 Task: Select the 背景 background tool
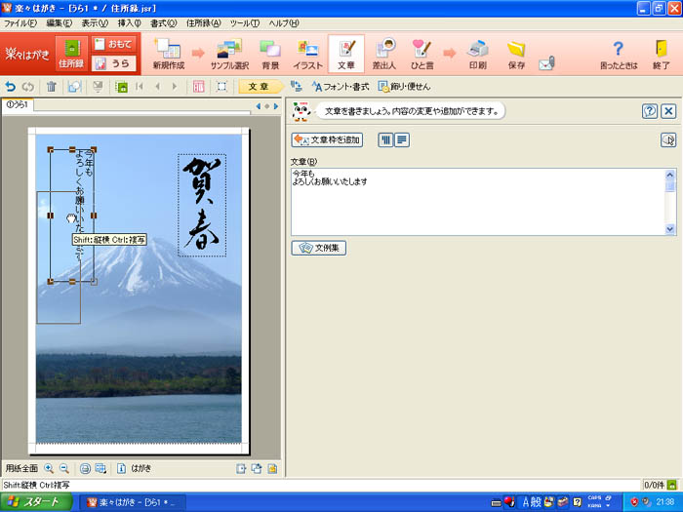(270, 54)
